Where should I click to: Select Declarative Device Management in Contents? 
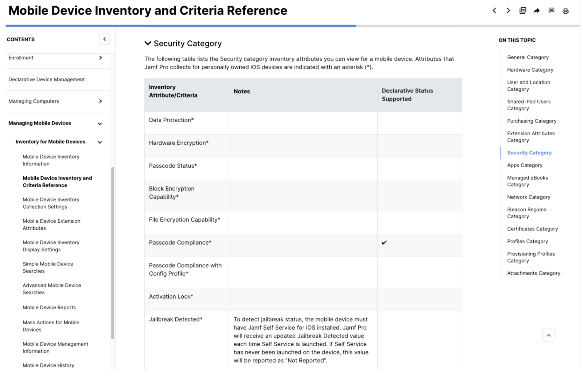tap(46, 79)
